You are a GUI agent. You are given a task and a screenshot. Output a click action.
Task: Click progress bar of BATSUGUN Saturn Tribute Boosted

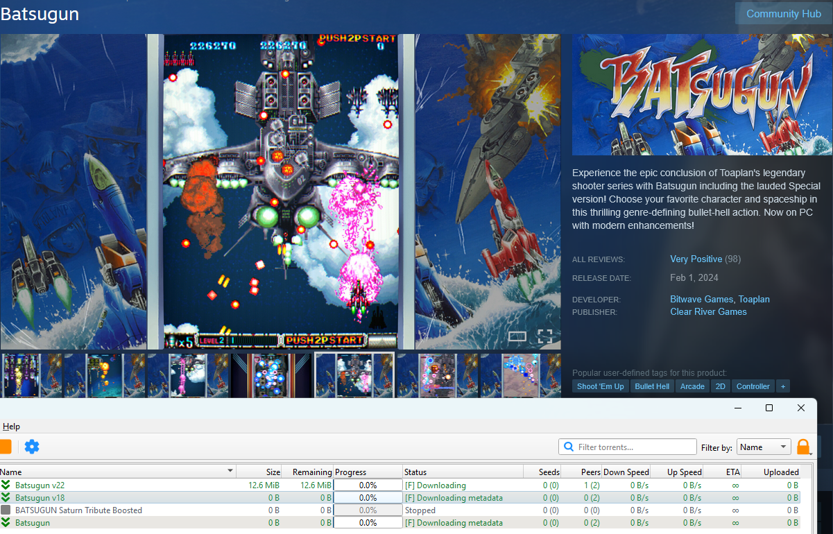(x=368, y=510)
